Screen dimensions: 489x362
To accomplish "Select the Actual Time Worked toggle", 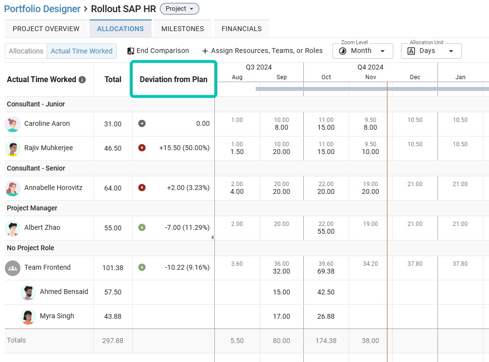I will [x=82, y=51].
